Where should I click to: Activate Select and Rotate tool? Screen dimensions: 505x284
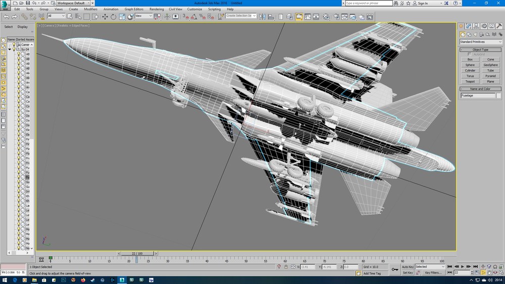coord(113,17)
